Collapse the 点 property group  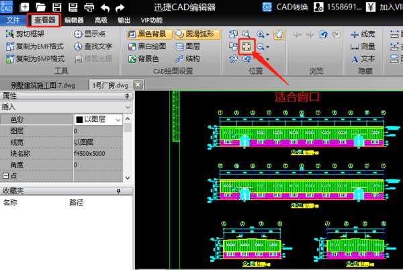pos(5,176)
